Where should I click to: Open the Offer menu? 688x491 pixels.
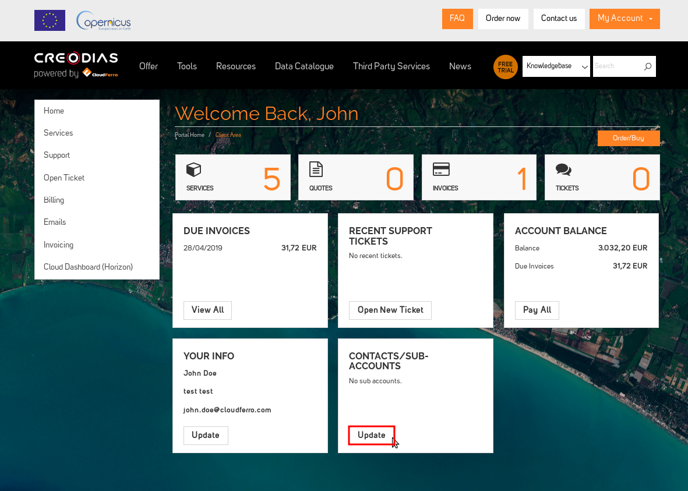(x=149, y=66)
